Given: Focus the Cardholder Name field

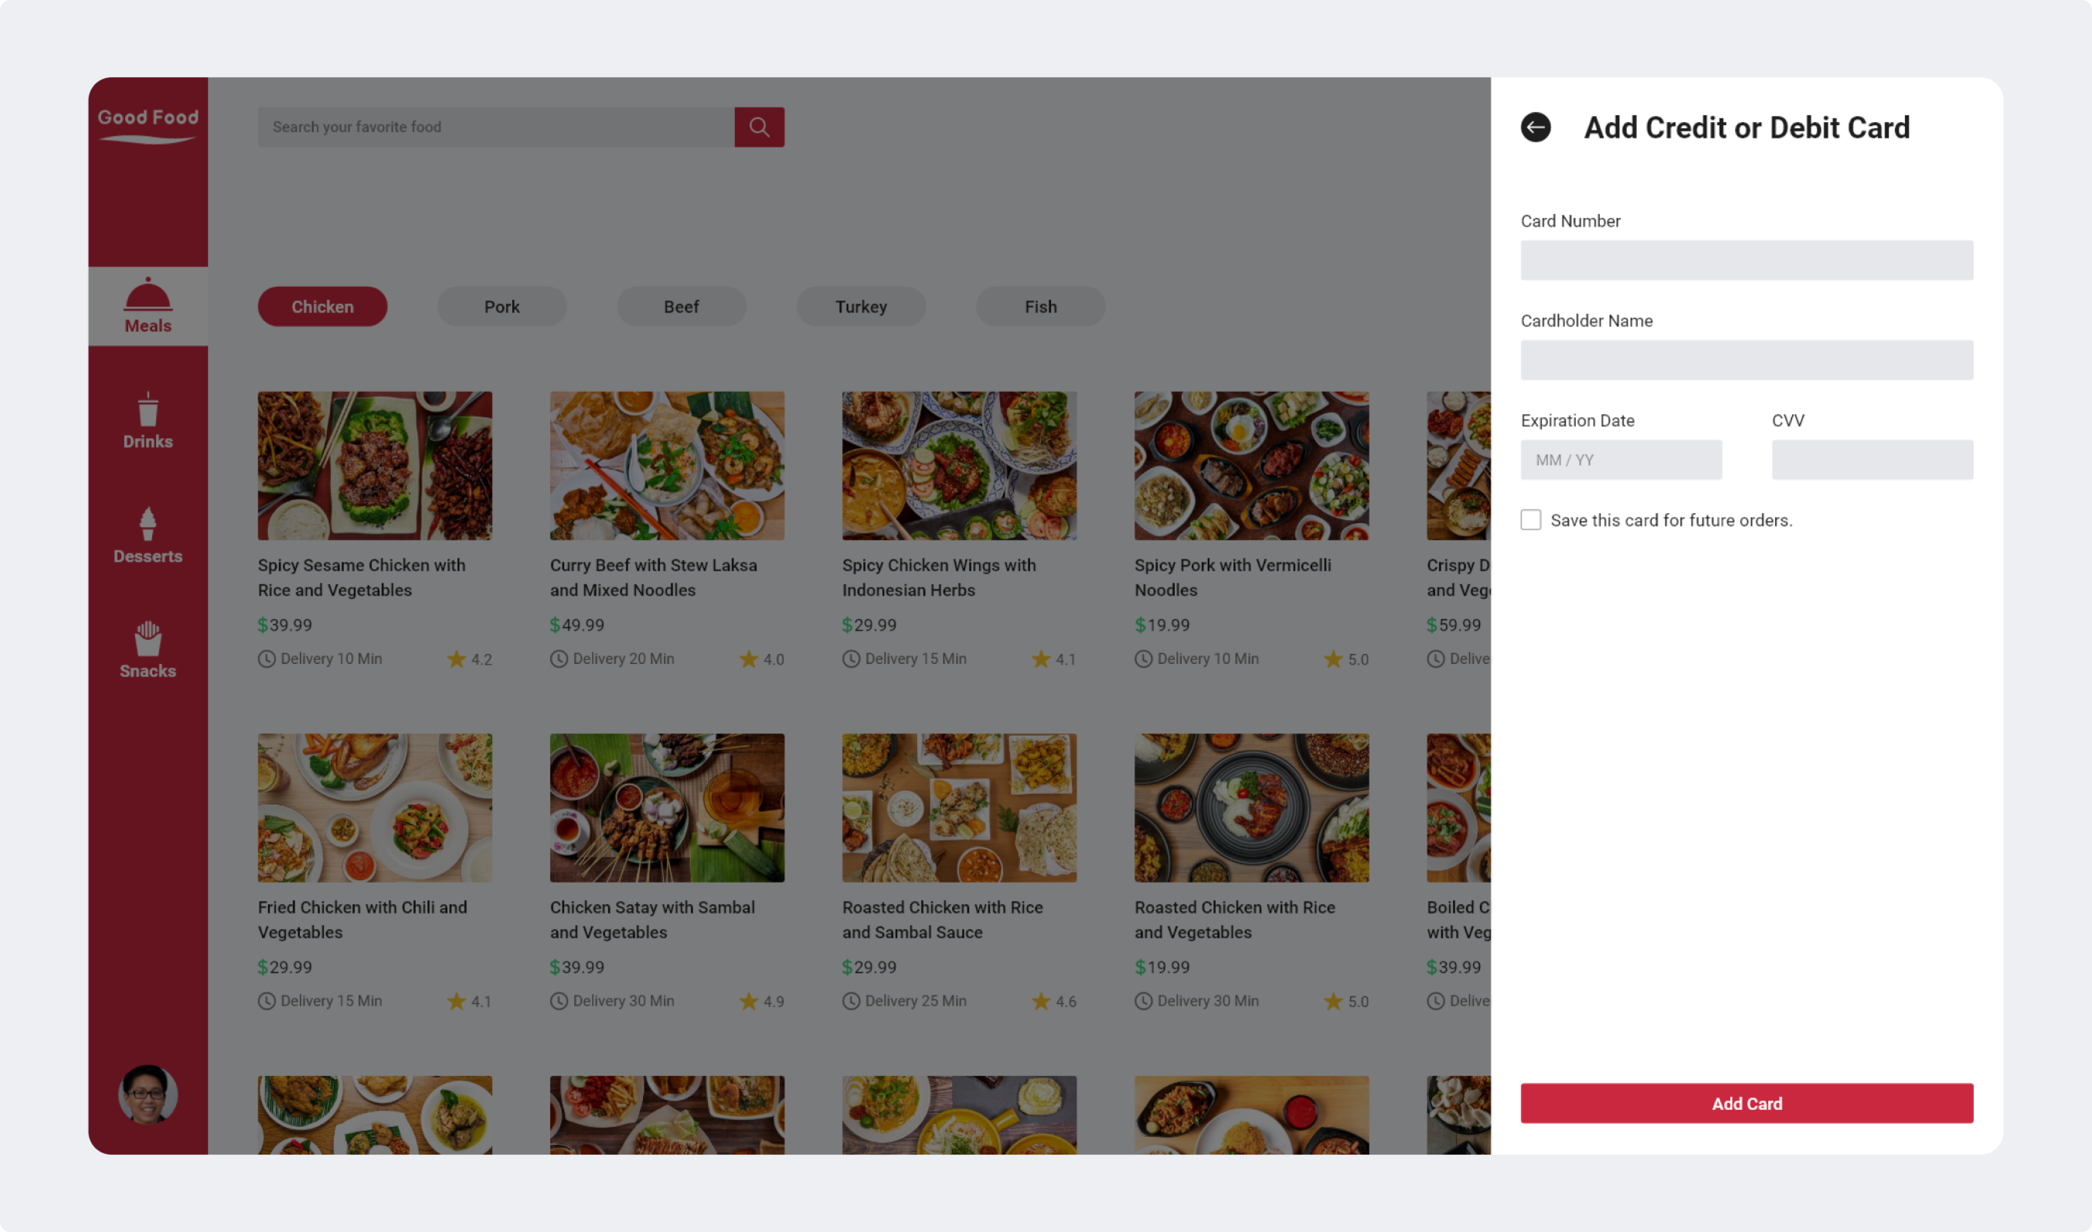Looking at the screenshot, I should click(1746, 360).
